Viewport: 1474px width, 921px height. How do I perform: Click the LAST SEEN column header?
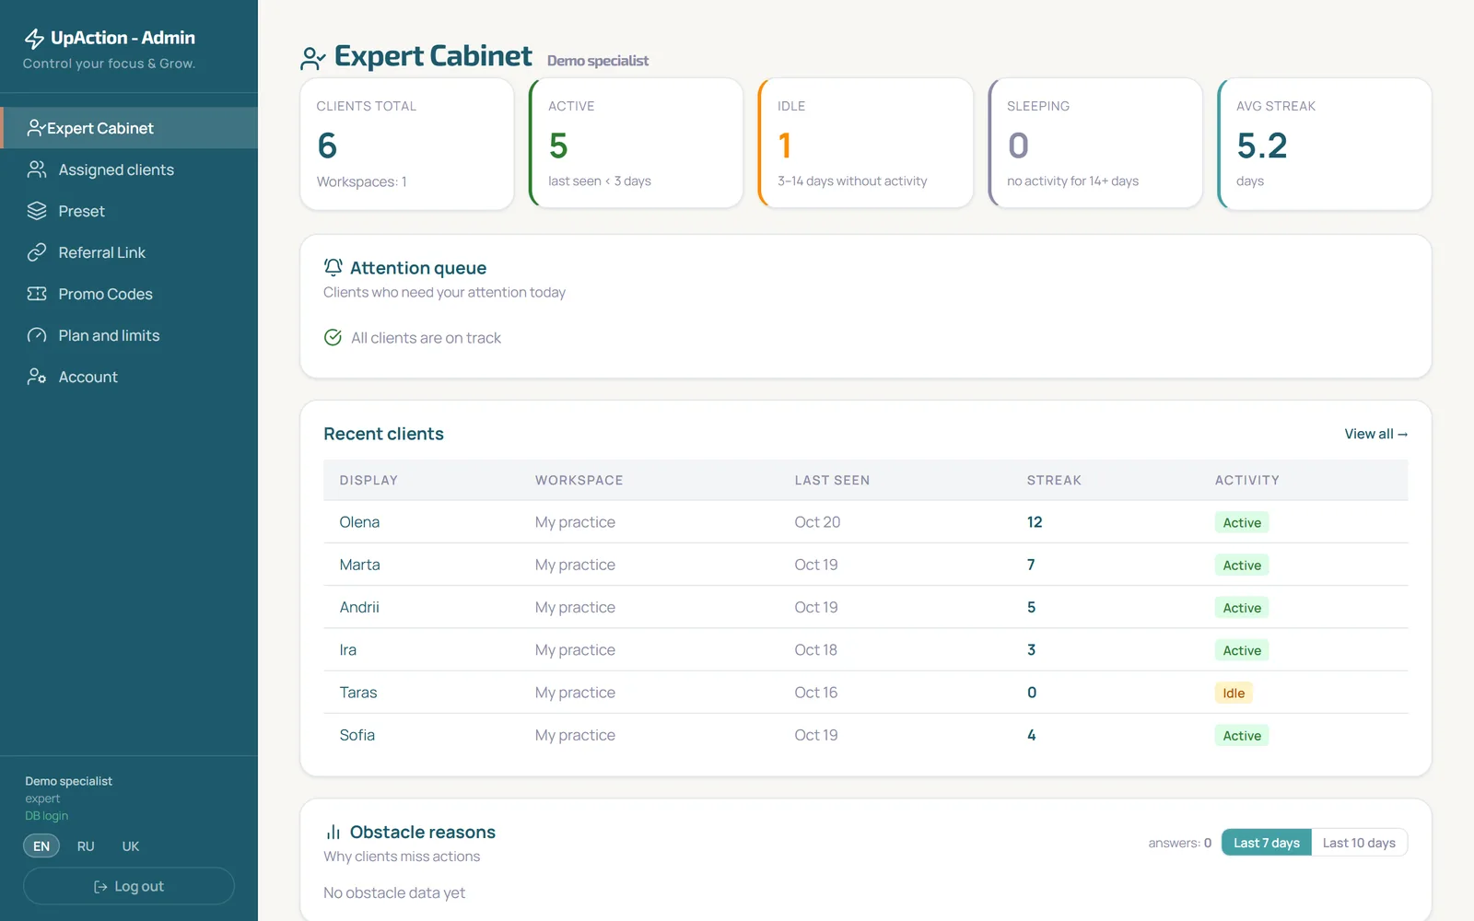point(832,480)
